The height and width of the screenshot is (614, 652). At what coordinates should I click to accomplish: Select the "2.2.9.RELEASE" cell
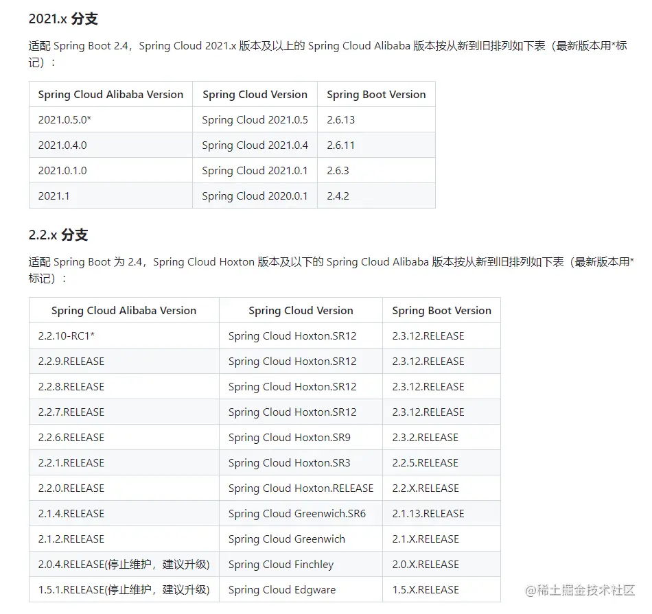(x=124, y=362)
